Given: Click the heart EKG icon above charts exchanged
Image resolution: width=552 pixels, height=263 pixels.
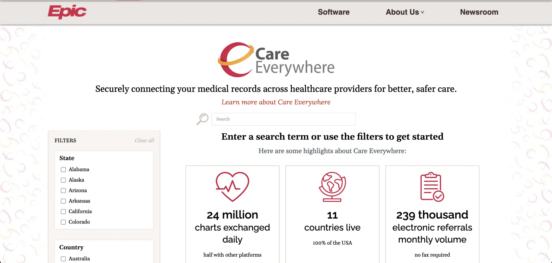Looking at the screenshot, I should 232,186.
